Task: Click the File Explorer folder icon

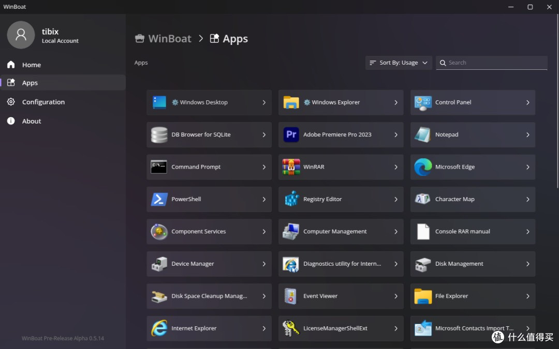Action: [x=423, y=296]
